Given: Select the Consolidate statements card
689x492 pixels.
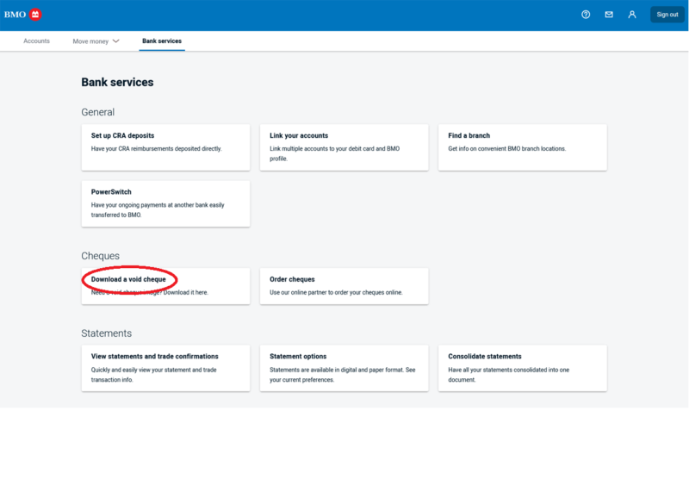Looking at the screenshot, I should [x=522, y=368].
